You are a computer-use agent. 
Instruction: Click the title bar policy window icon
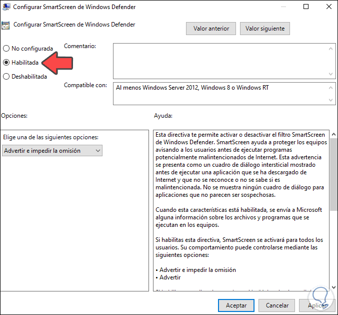(6, 7)
